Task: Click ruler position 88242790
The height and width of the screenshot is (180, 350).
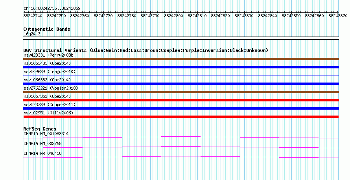Action: tap(150, 16)
